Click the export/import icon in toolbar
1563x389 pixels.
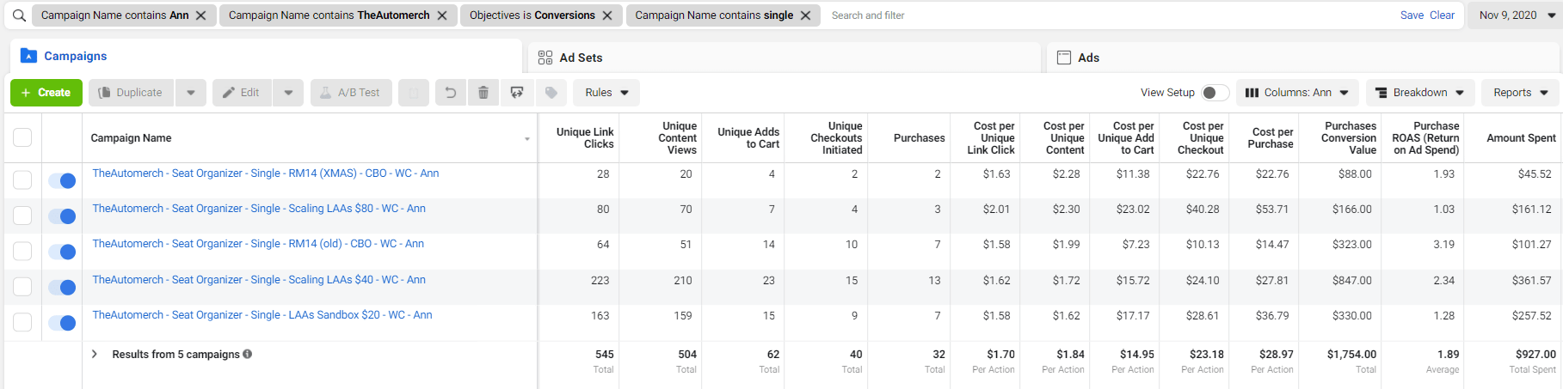coord(517,93)
